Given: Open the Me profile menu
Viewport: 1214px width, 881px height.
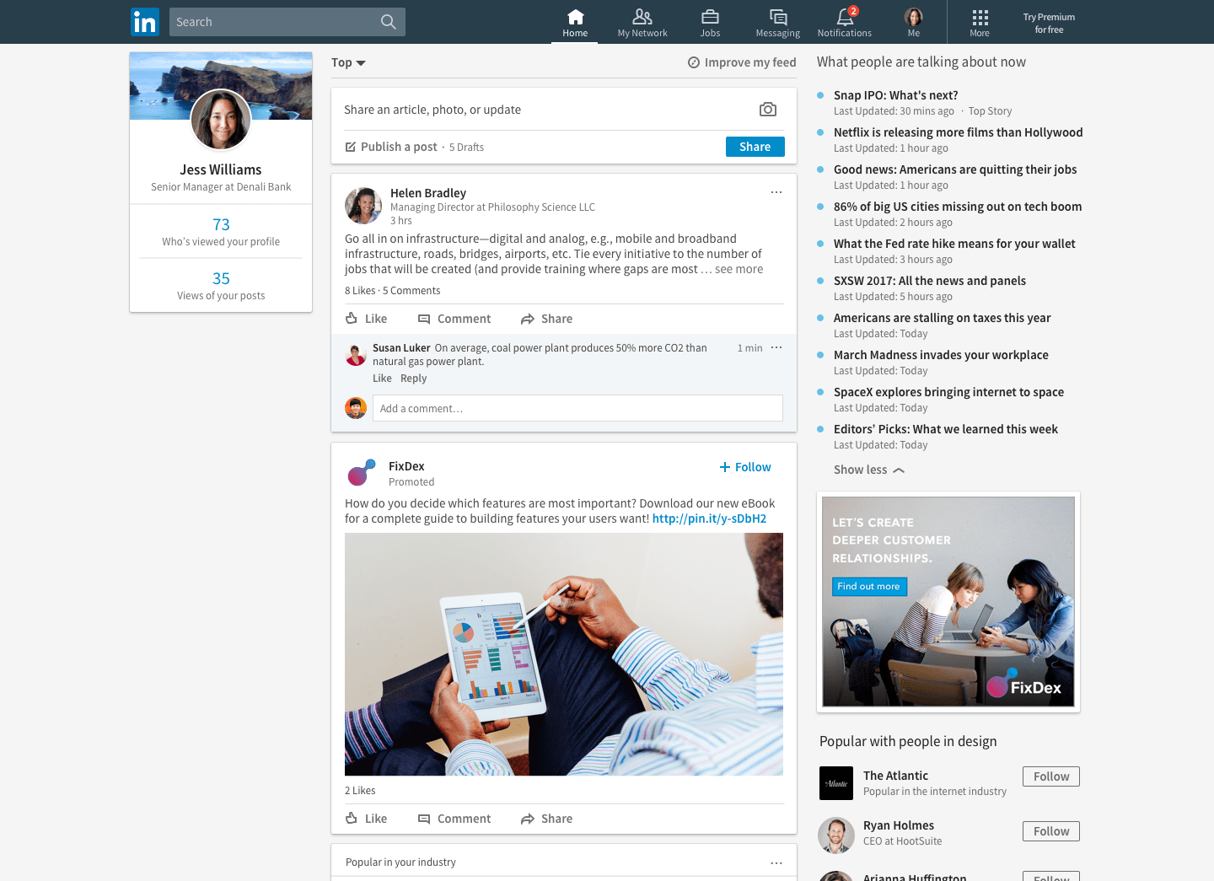Looking at the screenshot, I should (913, 22).
